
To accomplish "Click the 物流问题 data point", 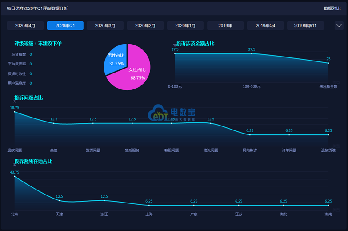I will click(211, 123).
